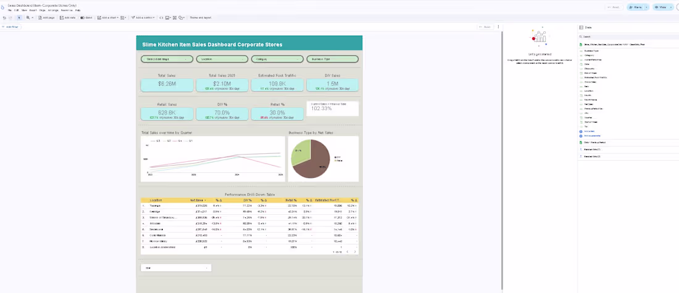Open the Insert menu

pyautogui.click(x=33, y=10)
